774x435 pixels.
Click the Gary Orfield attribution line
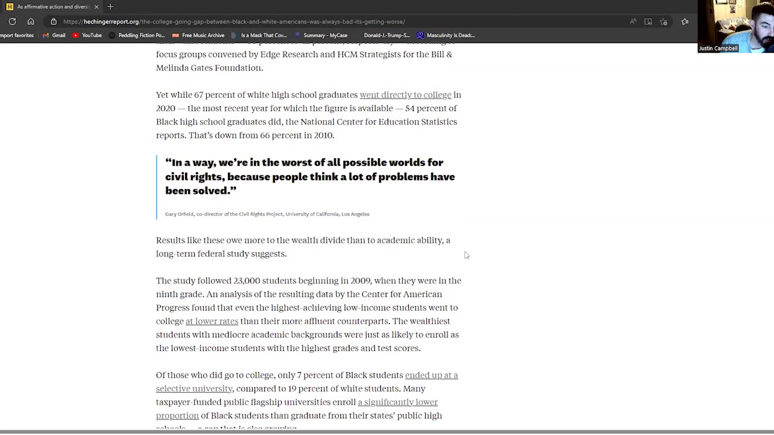[267, 214]
